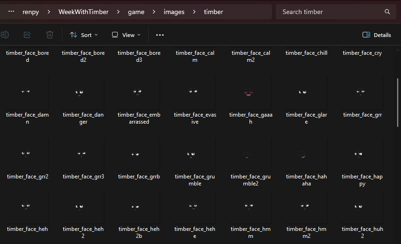
Task: Select the timber_face_hmm thumbnail
Action: 250,207
